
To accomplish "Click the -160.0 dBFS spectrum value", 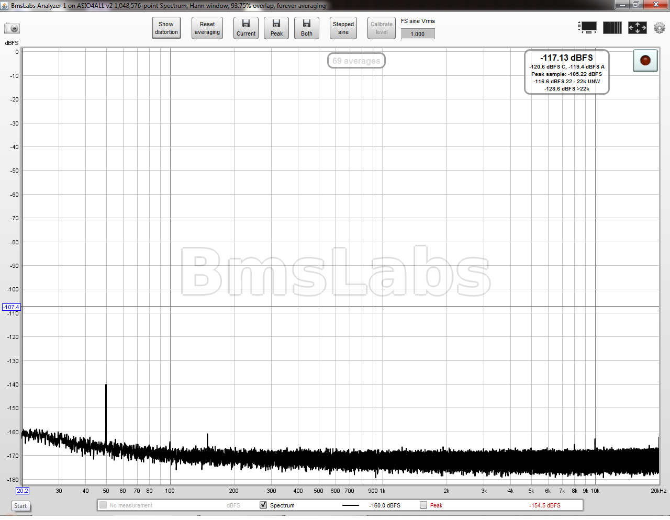I will pos(385,505).
